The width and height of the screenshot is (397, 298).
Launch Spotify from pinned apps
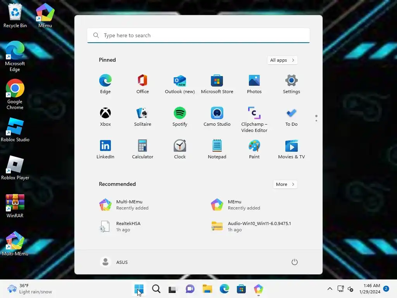(x=180, y=117)
